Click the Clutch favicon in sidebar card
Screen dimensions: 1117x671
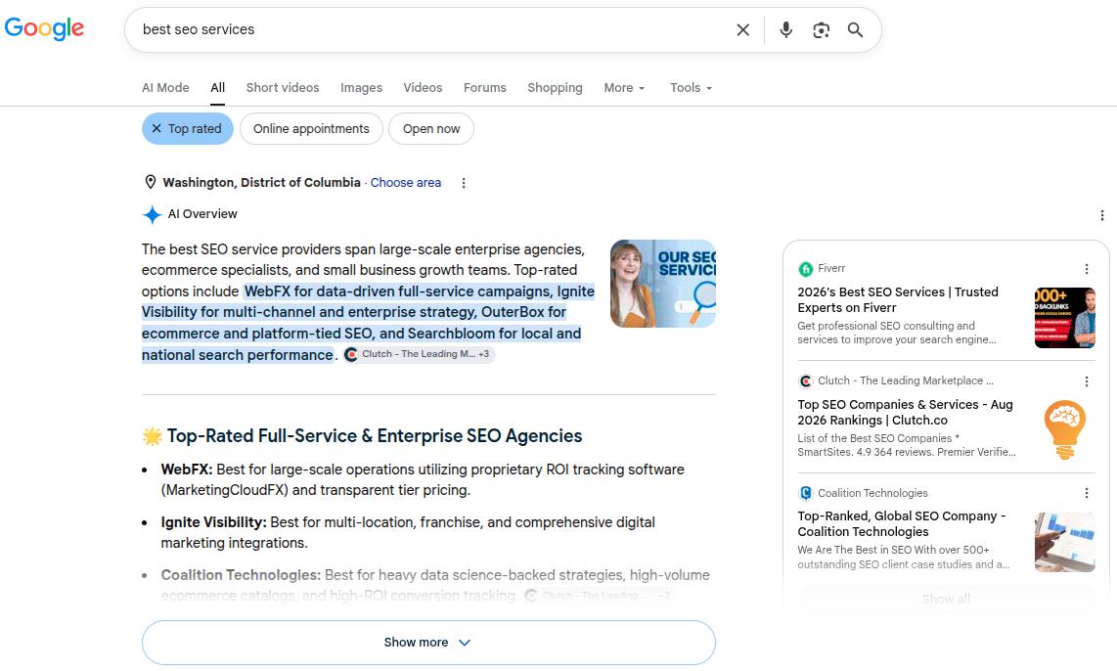806,381
